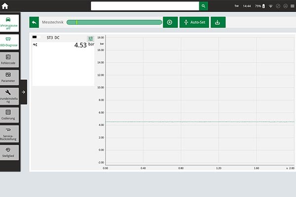Click the Auto-Set button
The height and width of the screenshot is (197, 296).
point(194,22)
